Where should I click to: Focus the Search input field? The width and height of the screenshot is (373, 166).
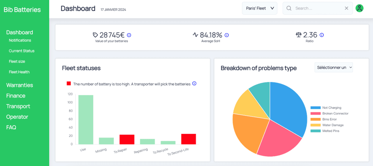318,8
